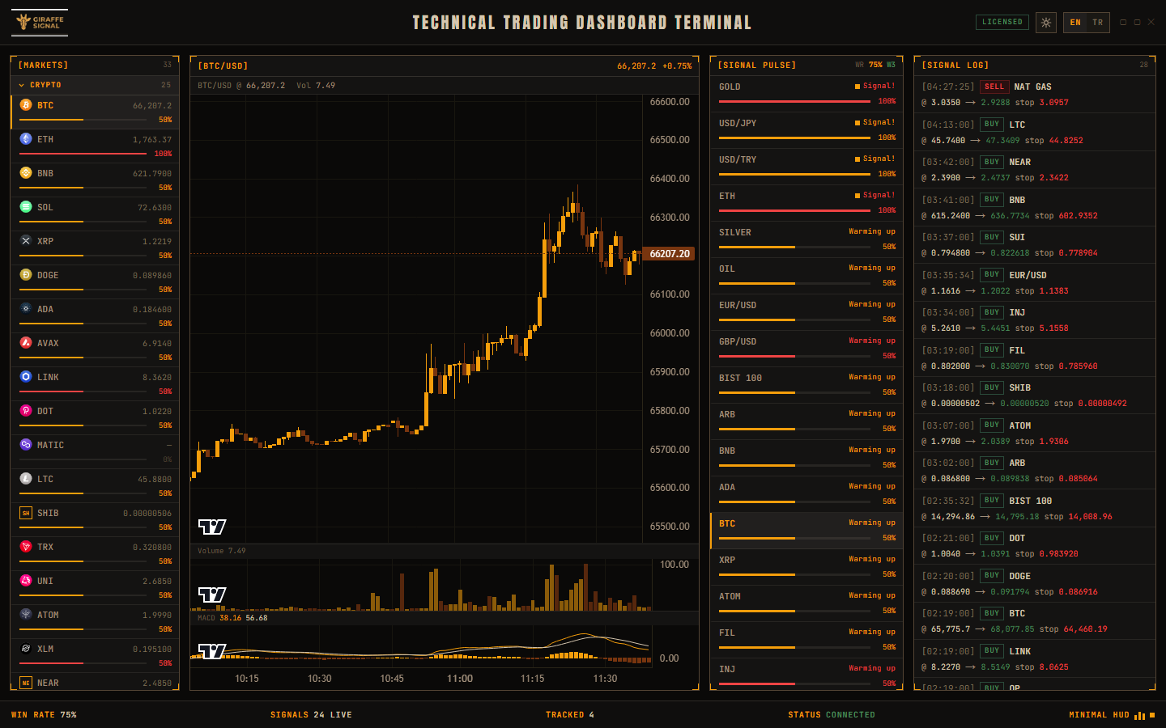The width and height of the screenshot is (1166, 728).
Task: Click the Giraffe Signal logo
Action: click(40, 22)
